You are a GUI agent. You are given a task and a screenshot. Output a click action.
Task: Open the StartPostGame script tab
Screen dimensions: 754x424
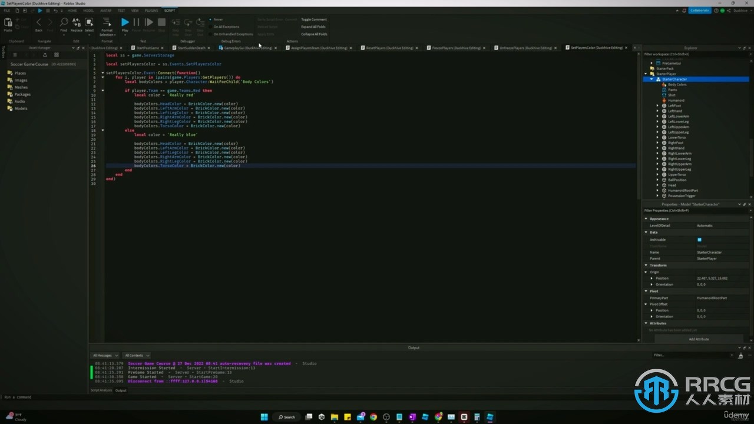[x=147, y=48]
